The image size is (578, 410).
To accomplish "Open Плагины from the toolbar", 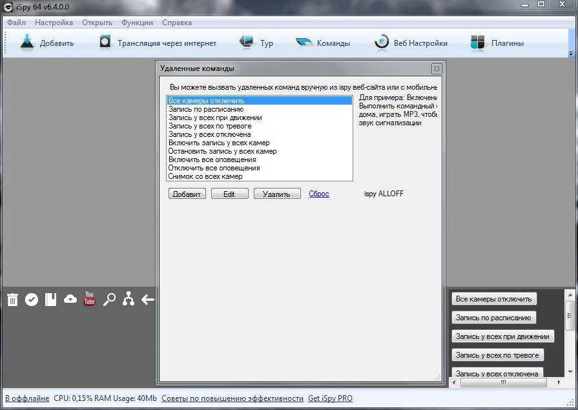I will pos(497,43).
